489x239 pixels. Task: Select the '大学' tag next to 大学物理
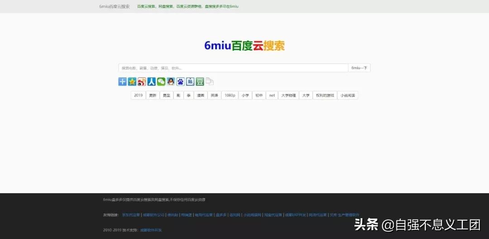coord(306,96)
